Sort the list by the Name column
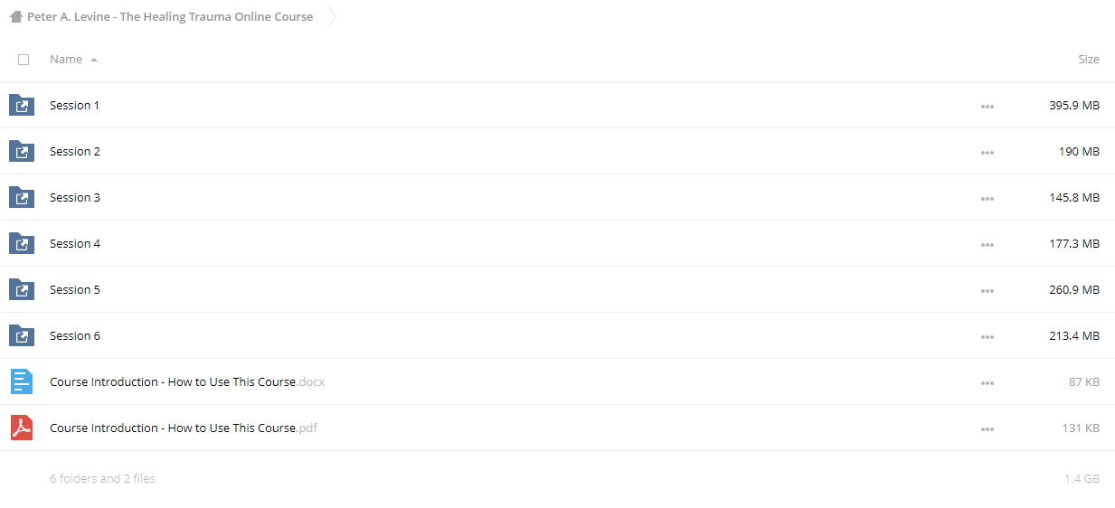1115x508 pixels. [x=66, y=60]
